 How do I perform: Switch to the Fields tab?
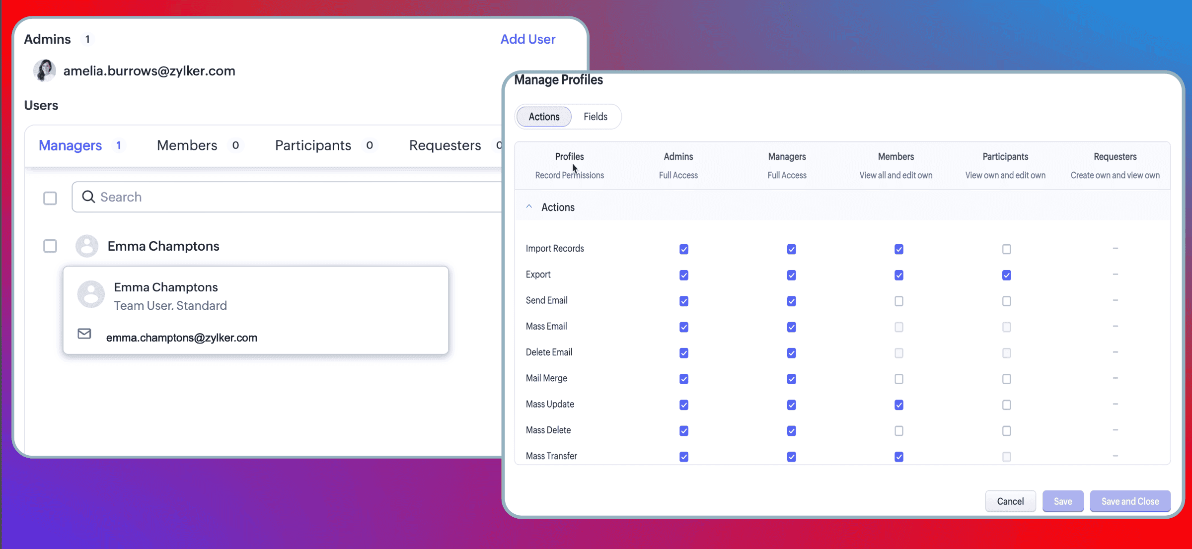(595, 117)
